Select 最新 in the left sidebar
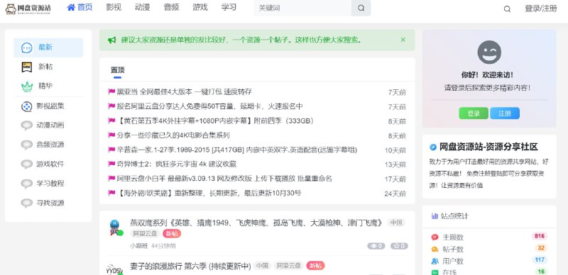 (48, 47)
